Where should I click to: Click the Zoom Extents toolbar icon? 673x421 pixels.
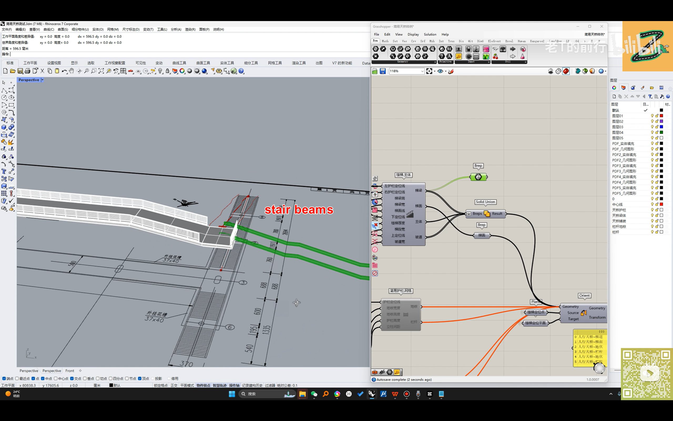[x=101, y=71]
